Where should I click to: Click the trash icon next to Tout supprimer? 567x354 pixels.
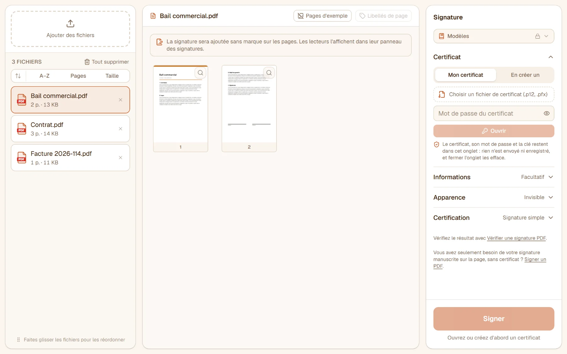[x=87, y=62]
